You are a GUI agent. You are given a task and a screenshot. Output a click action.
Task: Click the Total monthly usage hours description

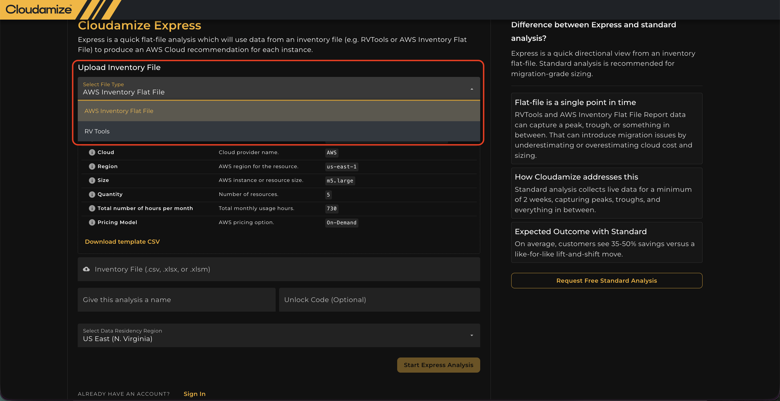(x=257, y=208)
